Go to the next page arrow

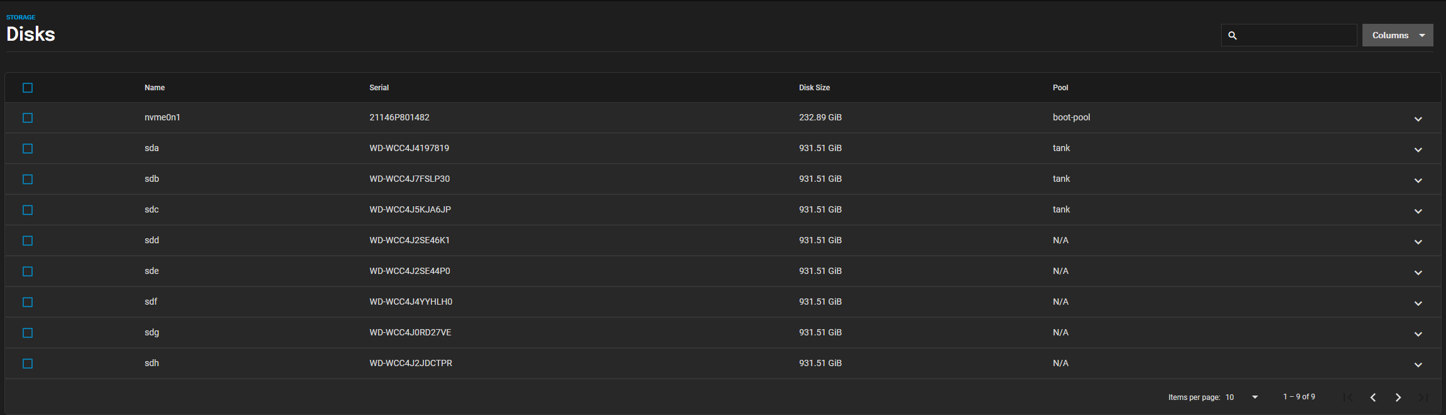(x=1398, y=397)
